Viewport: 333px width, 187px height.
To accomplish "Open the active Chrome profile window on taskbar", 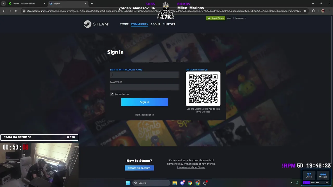I will [198, 183].
